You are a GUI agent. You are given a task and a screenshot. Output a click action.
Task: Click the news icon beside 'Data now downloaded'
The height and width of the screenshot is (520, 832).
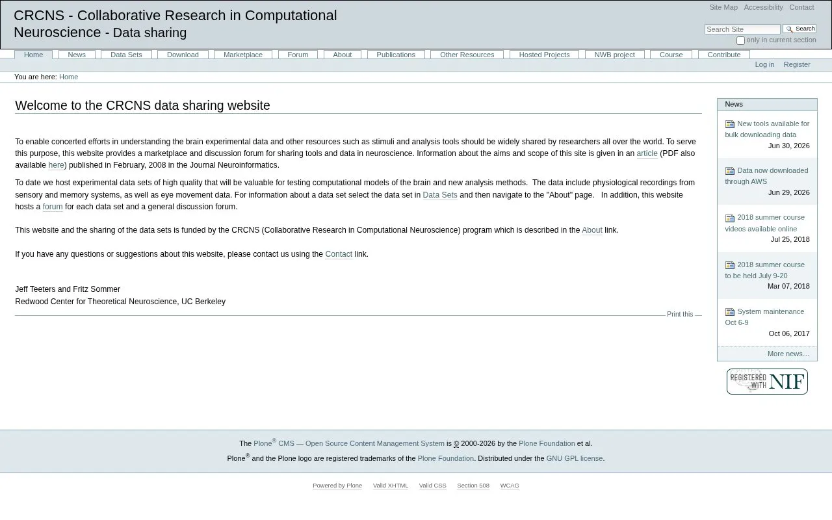click(729, 171)
